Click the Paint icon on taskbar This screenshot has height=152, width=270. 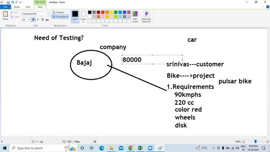[x=160, y=148]
